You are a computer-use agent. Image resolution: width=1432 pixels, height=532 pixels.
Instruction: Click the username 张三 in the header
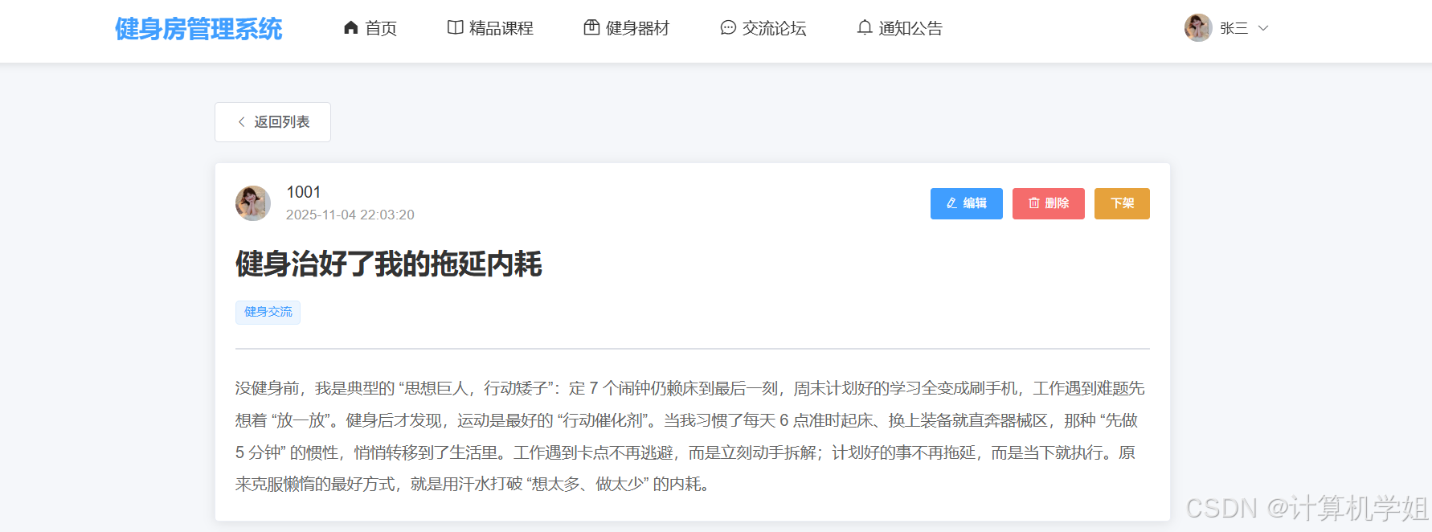[1234, 28]
